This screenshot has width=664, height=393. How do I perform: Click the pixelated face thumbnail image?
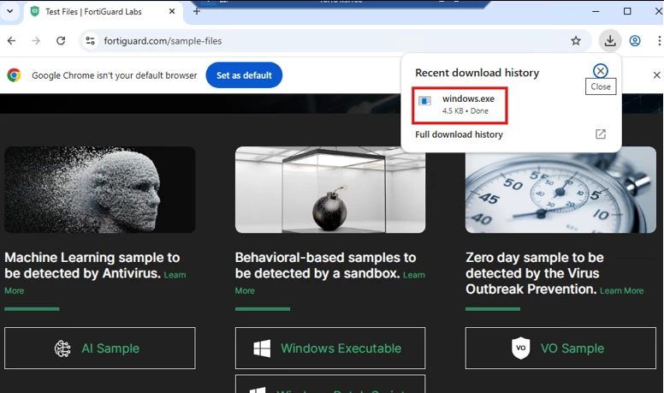[x=100, y=189]
